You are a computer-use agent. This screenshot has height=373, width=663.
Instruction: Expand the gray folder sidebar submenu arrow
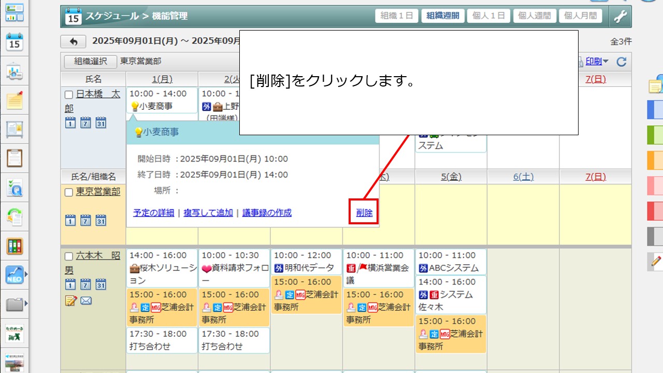(x=26, y=303)
